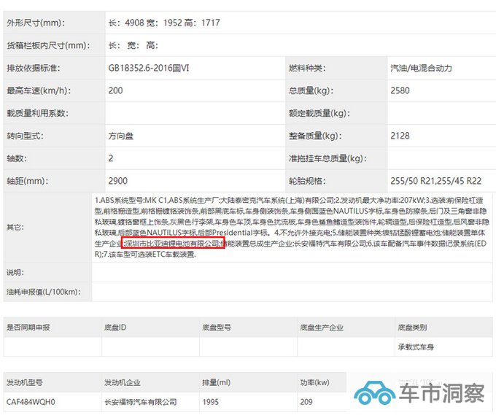Click the 转向型式 label
The height and width of the screenshot is (418, 496).
(25, 136)
